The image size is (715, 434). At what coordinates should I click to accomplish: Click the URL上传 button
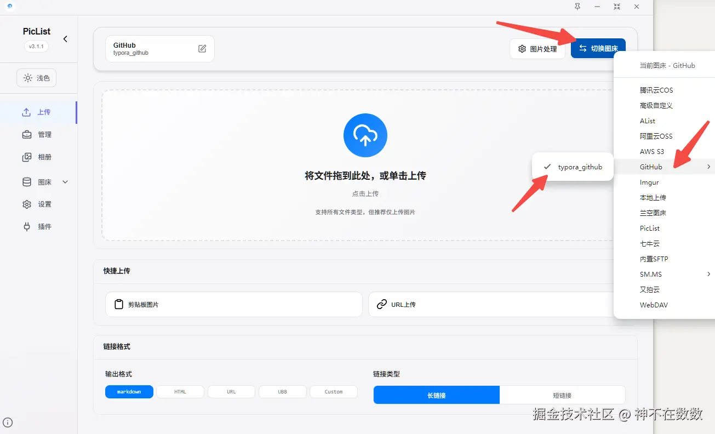point(490,305)
